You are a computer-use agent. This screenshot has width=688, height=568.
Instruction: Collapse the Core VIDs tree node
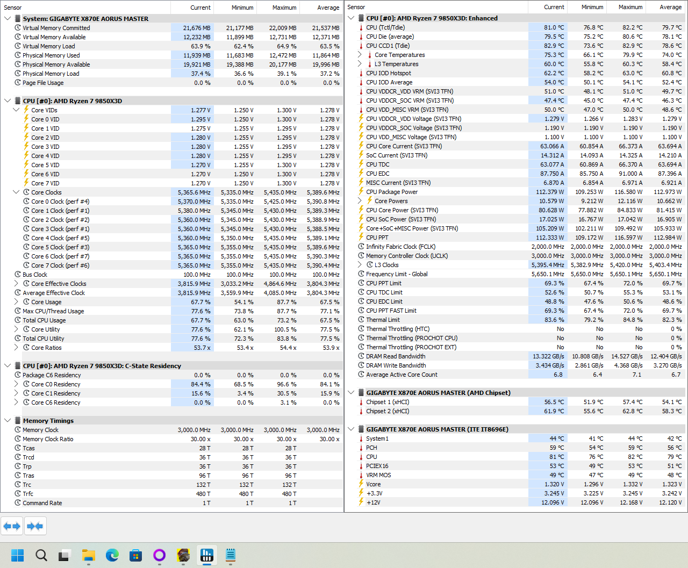16,110
